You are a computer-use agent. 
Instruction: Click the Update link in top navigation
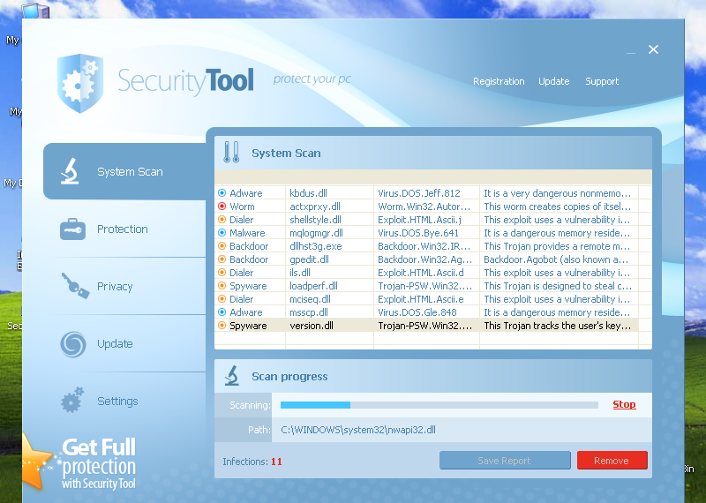[554, 81]
